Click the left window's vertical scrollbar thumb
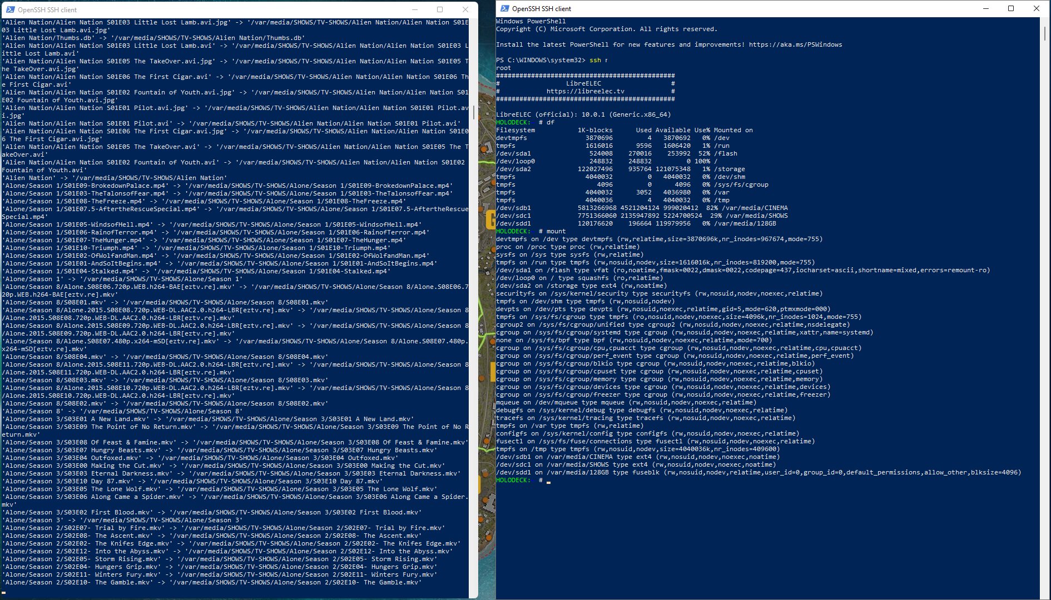This screenshot has width=1051, height=600. pos(474,113)
